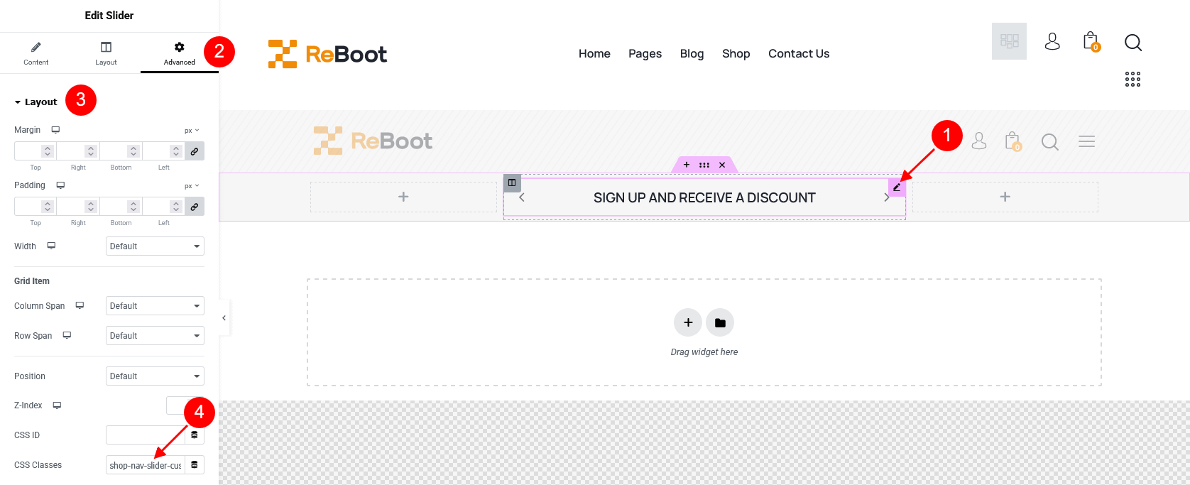Click Margin Bottom input field
This screenshot has width=1190, height=485.
[x=121, y=151]
